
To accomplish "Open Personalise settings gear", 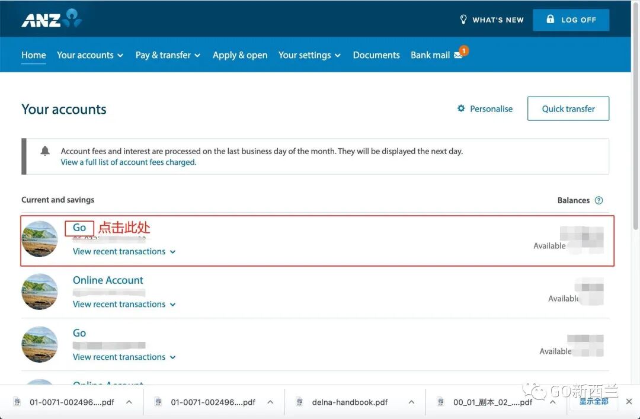I will (x=461, y=108).
